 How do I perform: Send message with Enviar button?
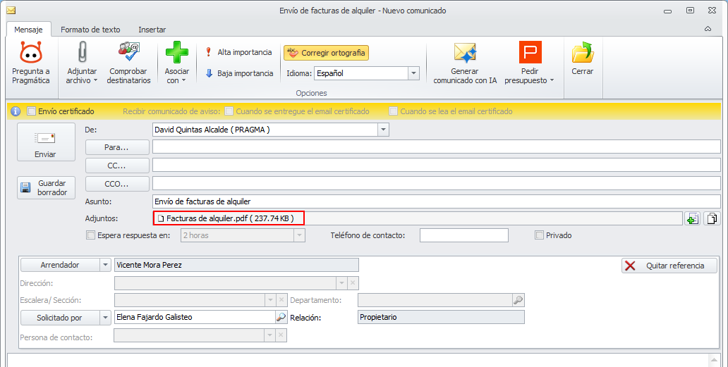tap(46, 142)
